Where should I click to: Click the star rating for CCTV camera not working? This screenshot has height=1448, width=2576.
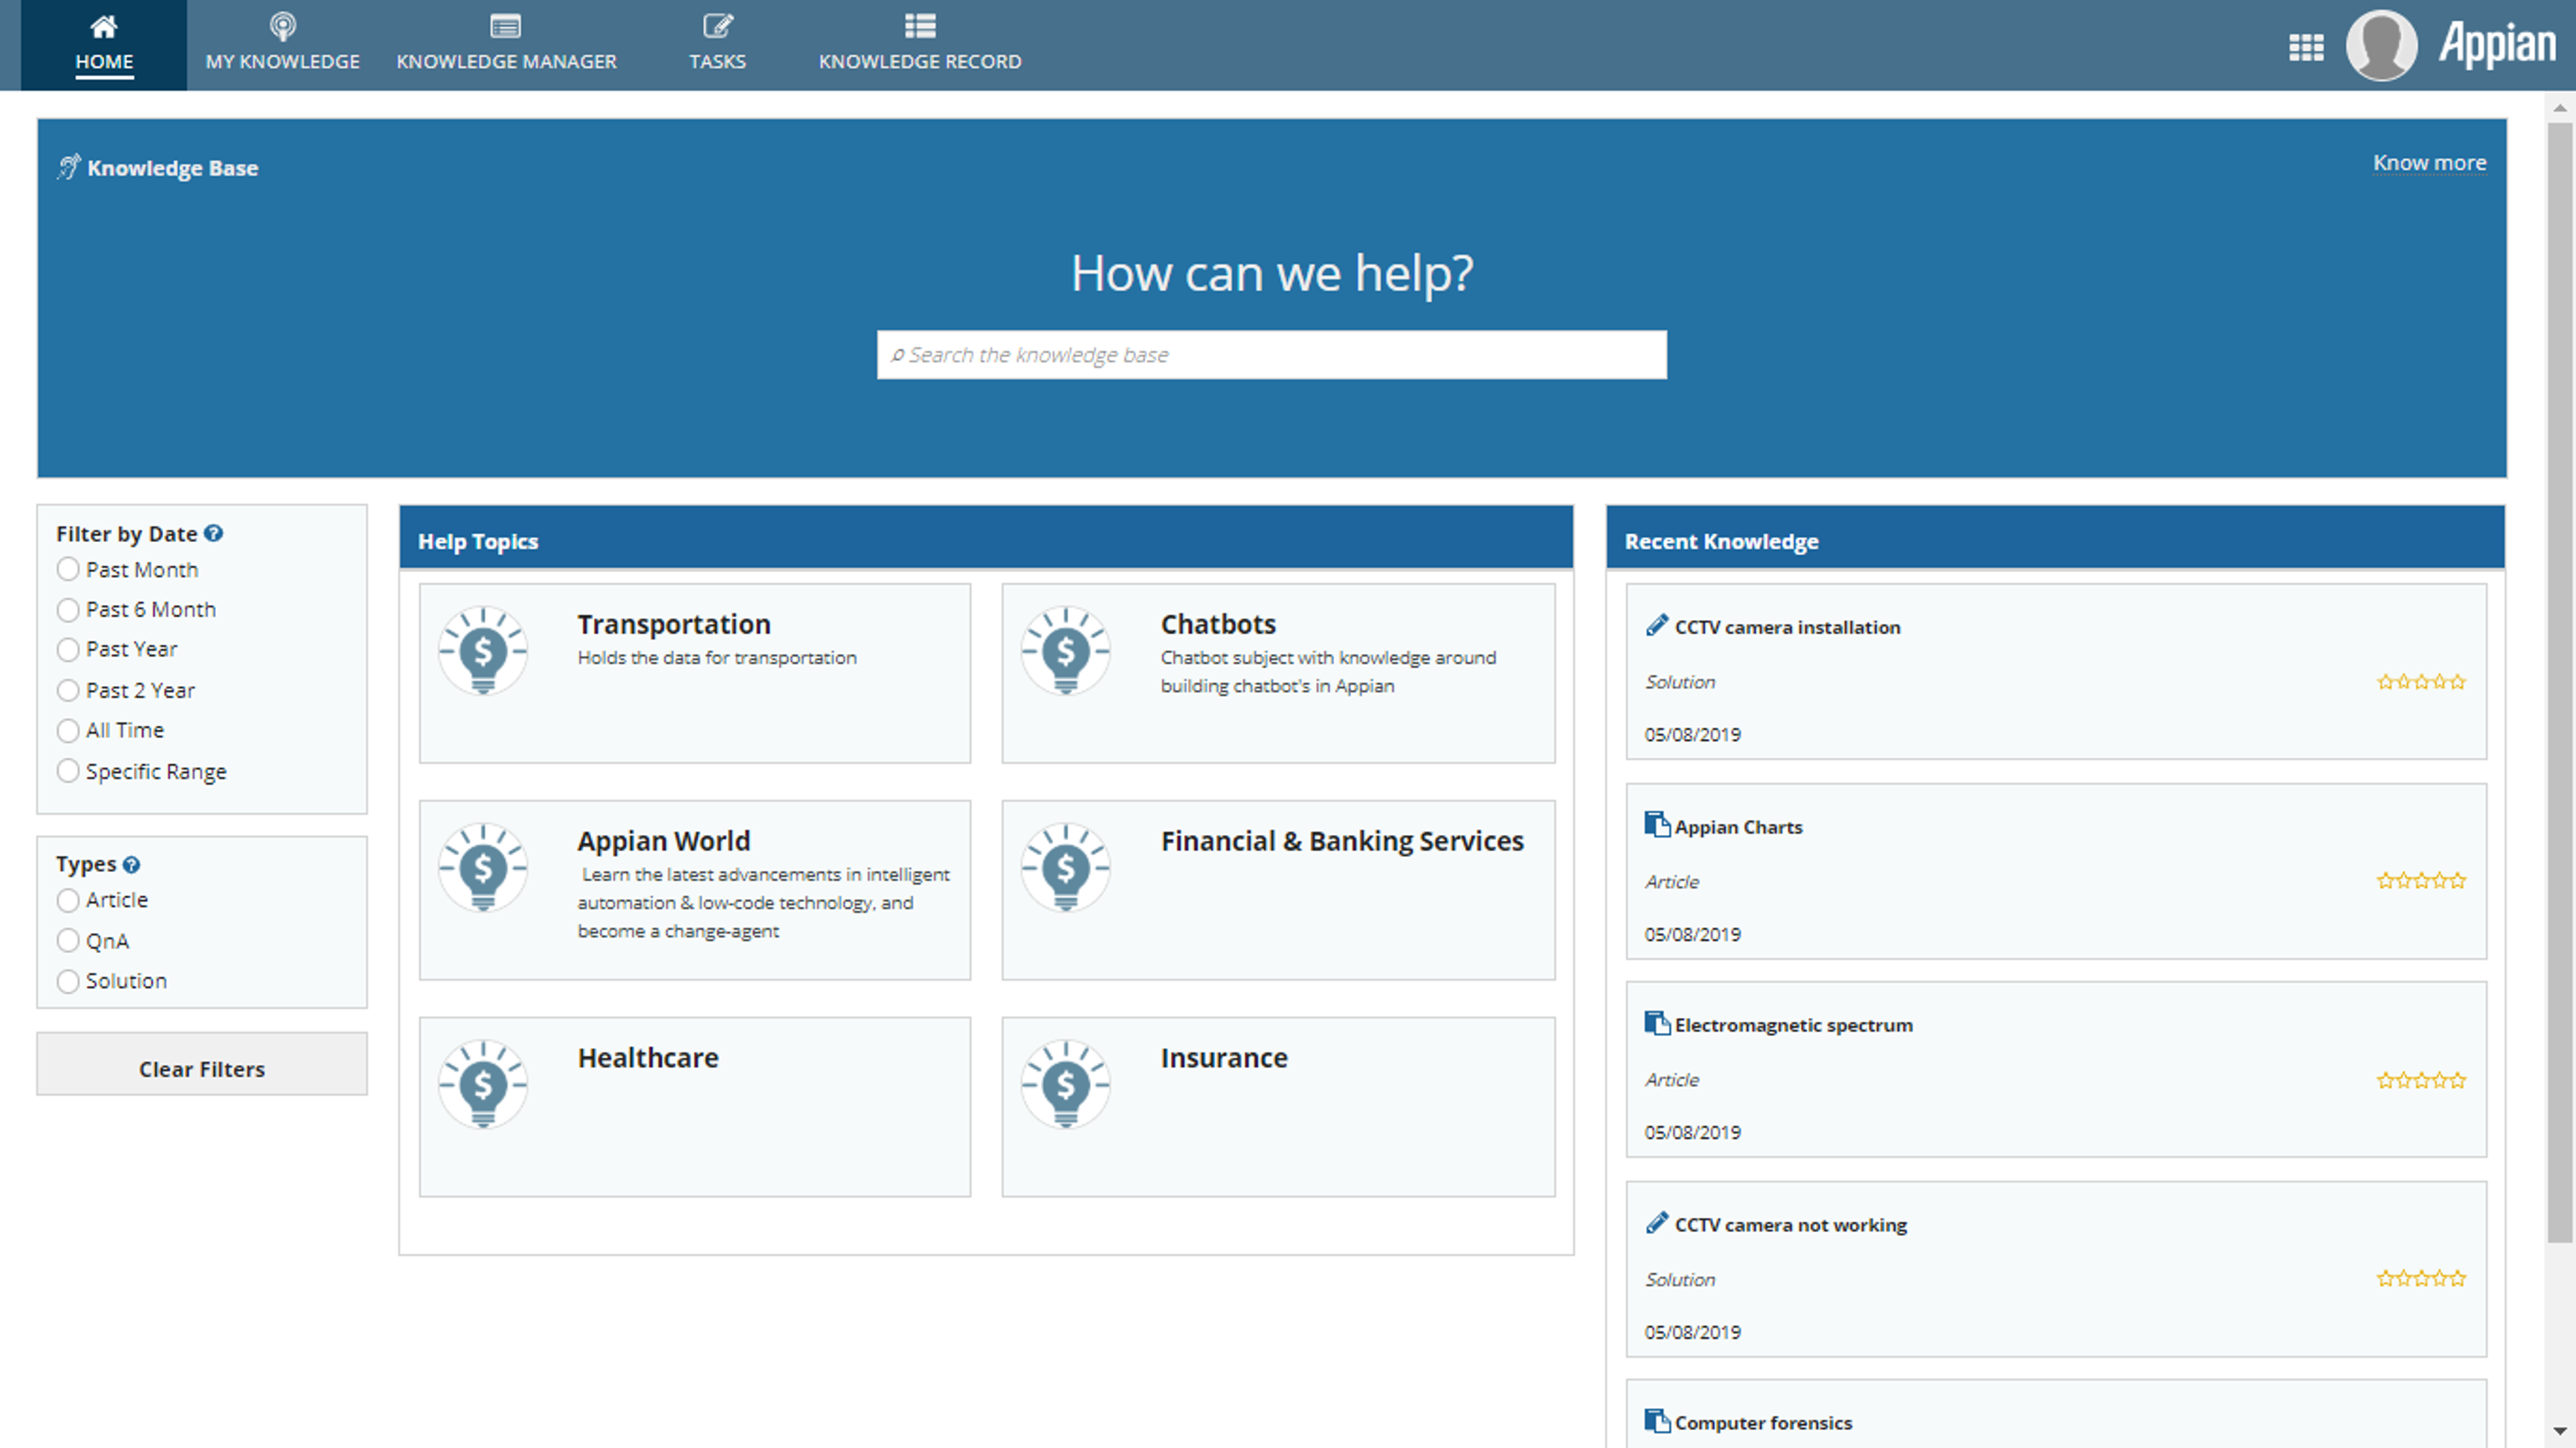[x=2421, y=1278]
